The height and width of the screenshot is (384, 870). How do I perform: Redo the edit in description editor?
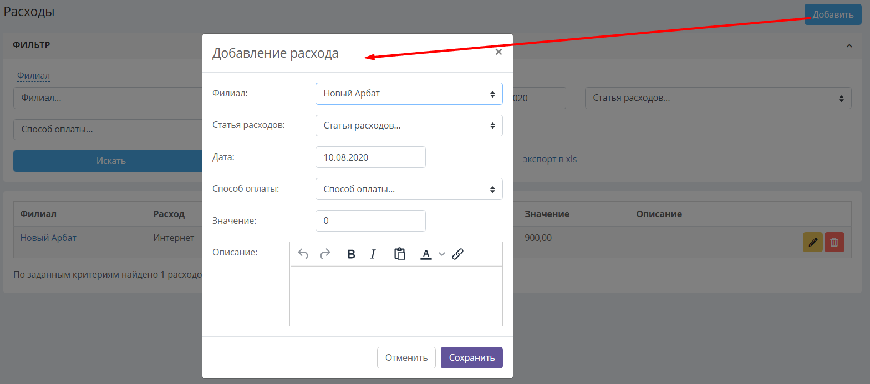point(325,254)
